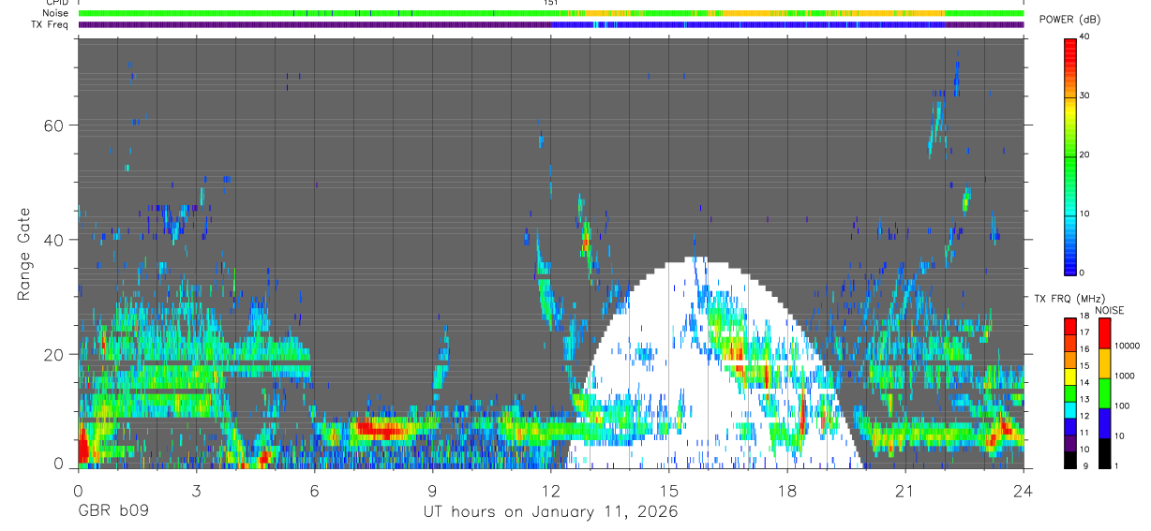Click the '10000' tick on NOISE scale
This screenshot has width=1151, height=531.
[x=1128, y=347]
